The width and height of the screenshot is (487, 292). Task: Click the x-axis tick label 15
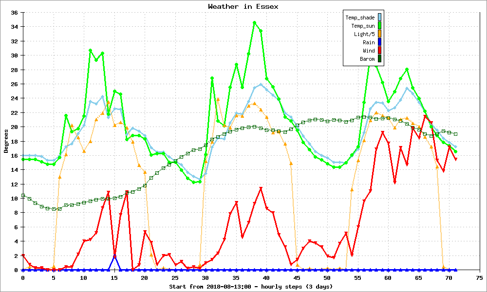[x=114, y=278]
